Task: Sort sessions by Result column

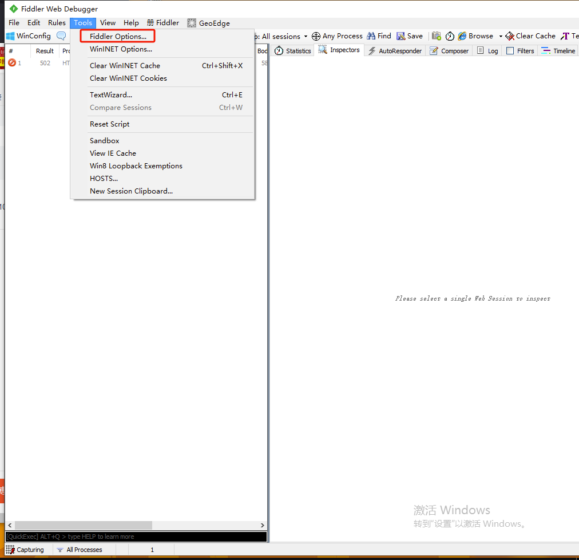Action: pyautogui.click(x=45, y=51)
